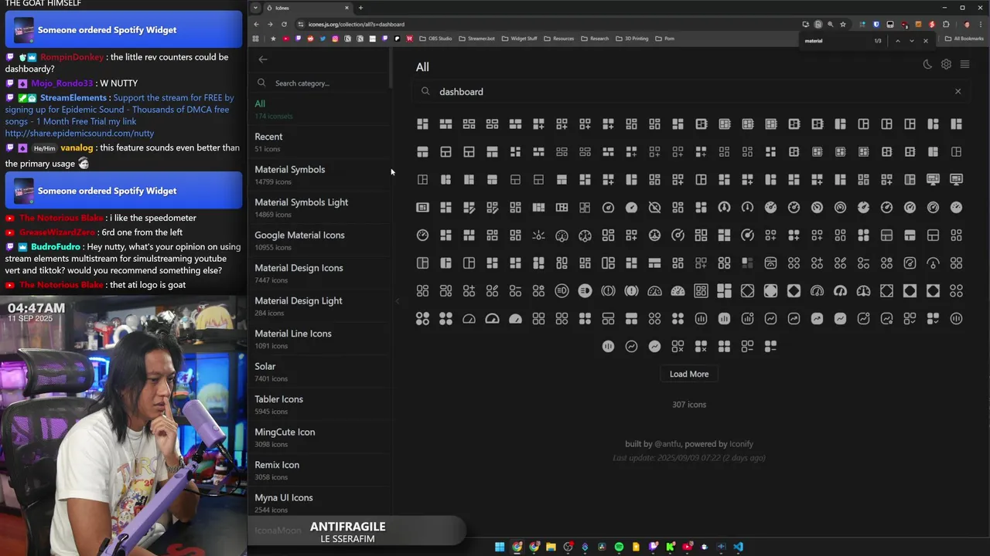Pick the outlined brake warning exclamation icon
Screen dimensions: 990x556
coord(608,290)
